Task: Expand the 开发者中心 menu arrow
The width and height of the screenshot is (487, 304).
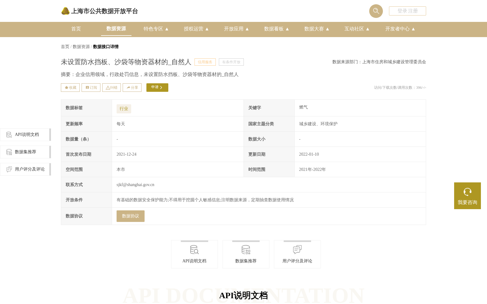Action: tap(413, 29)
